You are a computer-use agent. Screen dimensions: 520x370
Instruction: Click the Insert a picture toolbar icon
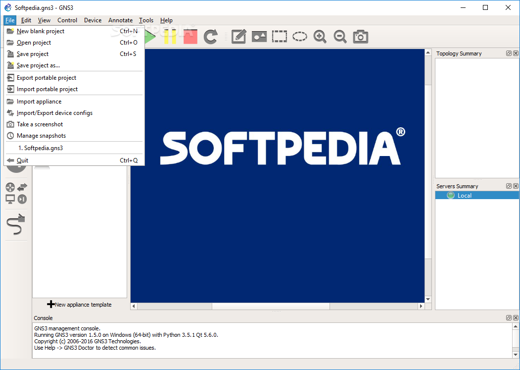pos(259,37)
